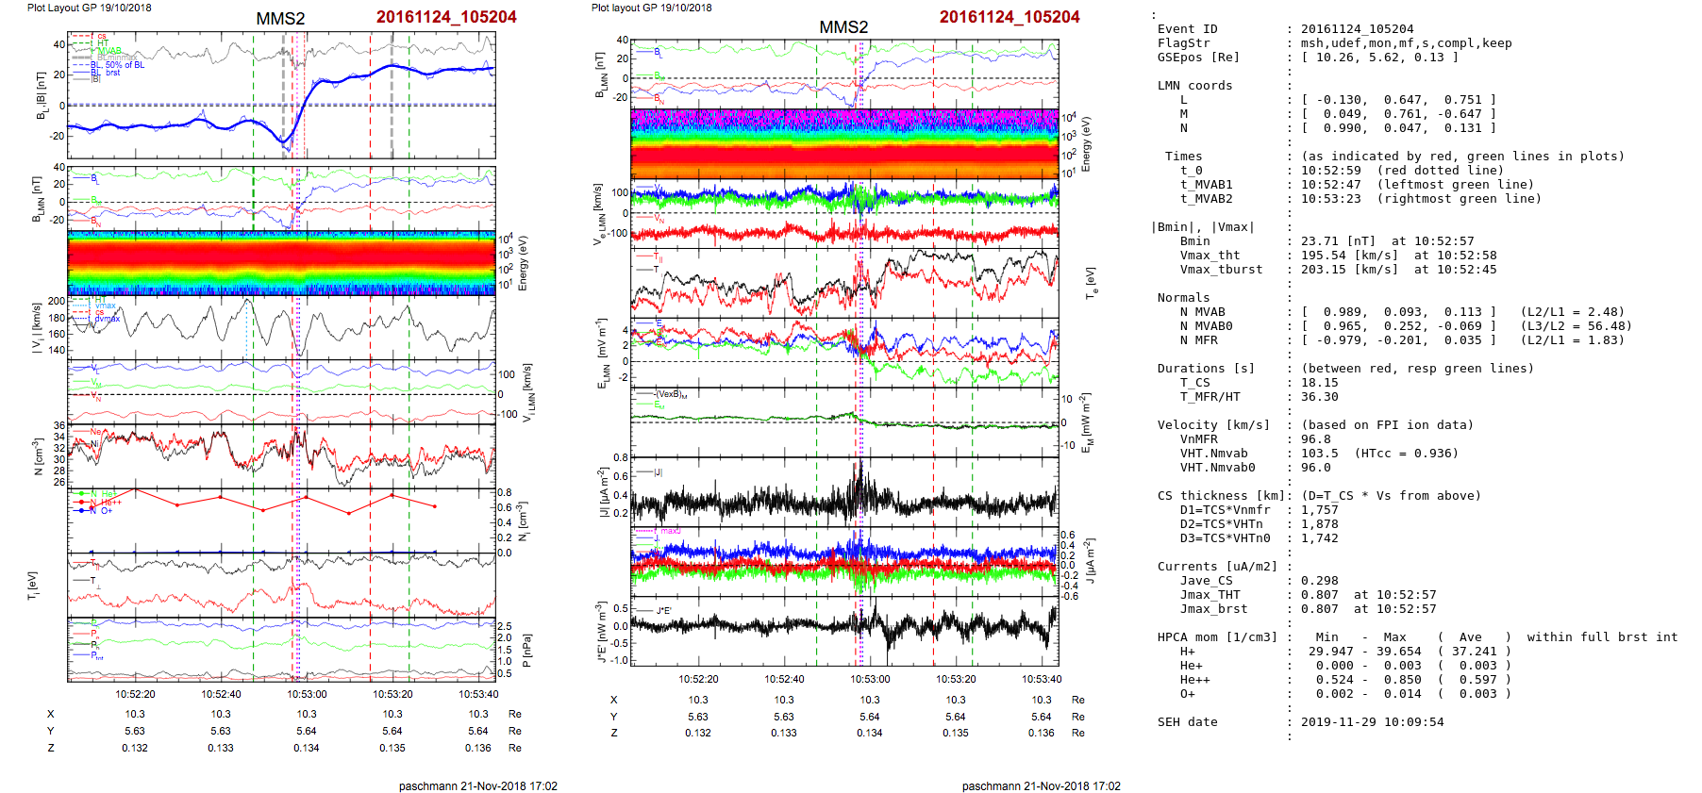Click 10:52:20 time tick on middle plot

pos(698,679)
